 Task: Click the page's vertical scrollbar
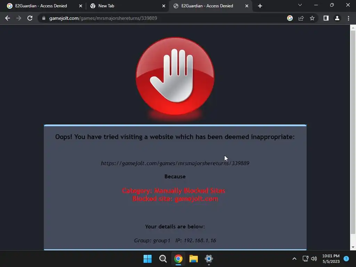pyautogui.click(x=353, y=132)
